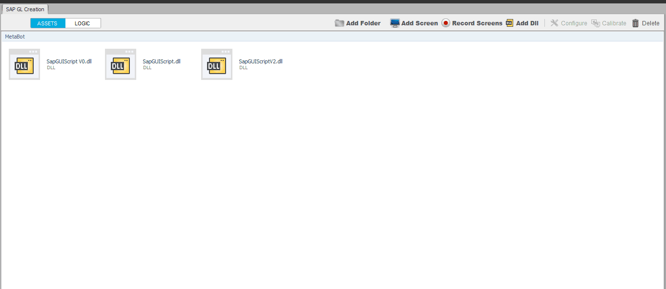Click the Record Screens label
The width and height of the screenshot is (666, 289).
[x=477, y=23]
